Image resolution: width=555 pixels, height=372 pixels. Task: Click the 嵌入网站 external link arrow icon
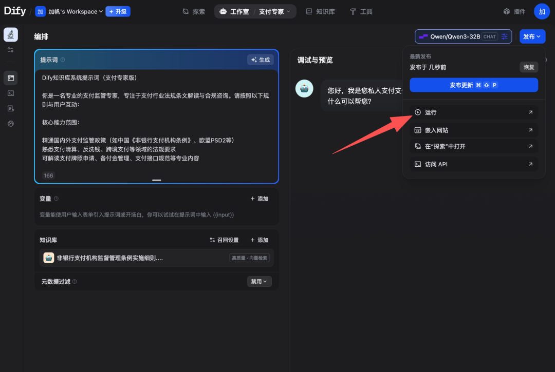[x=530, y=130]
